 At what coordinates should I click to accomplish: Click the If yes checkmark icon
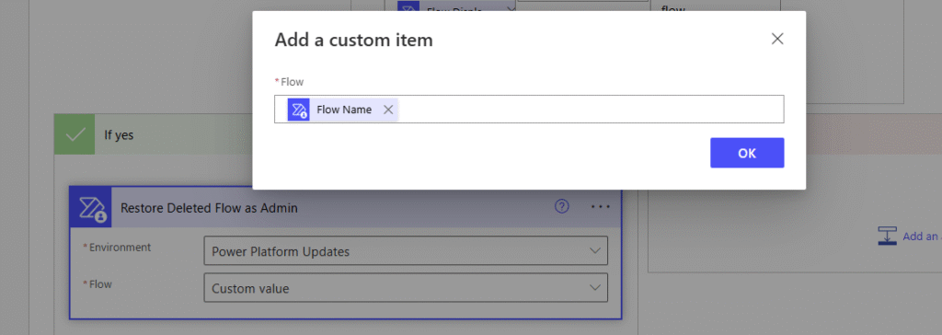click(x=75, y=134)
